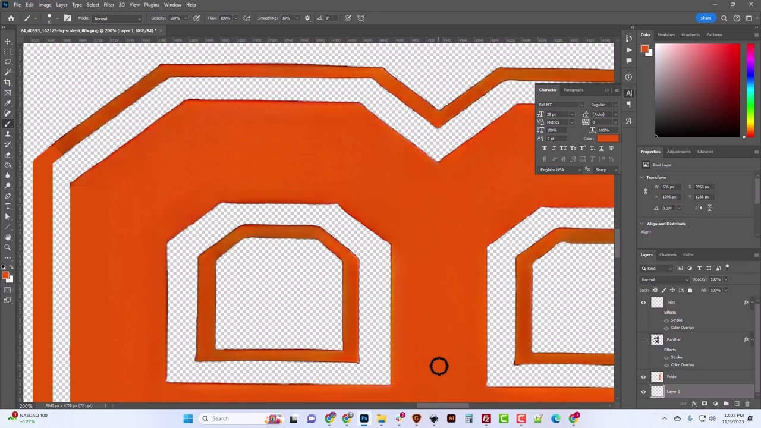Create a new layer group folder
The image size is (761, 428).
click(x=726, y=404)
